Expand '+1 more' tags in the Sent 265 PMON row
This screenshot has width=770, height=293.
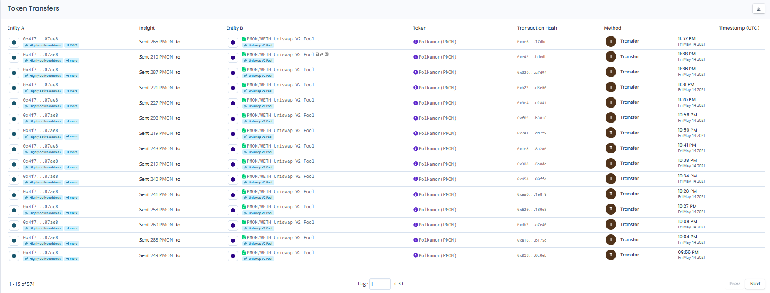72,45
